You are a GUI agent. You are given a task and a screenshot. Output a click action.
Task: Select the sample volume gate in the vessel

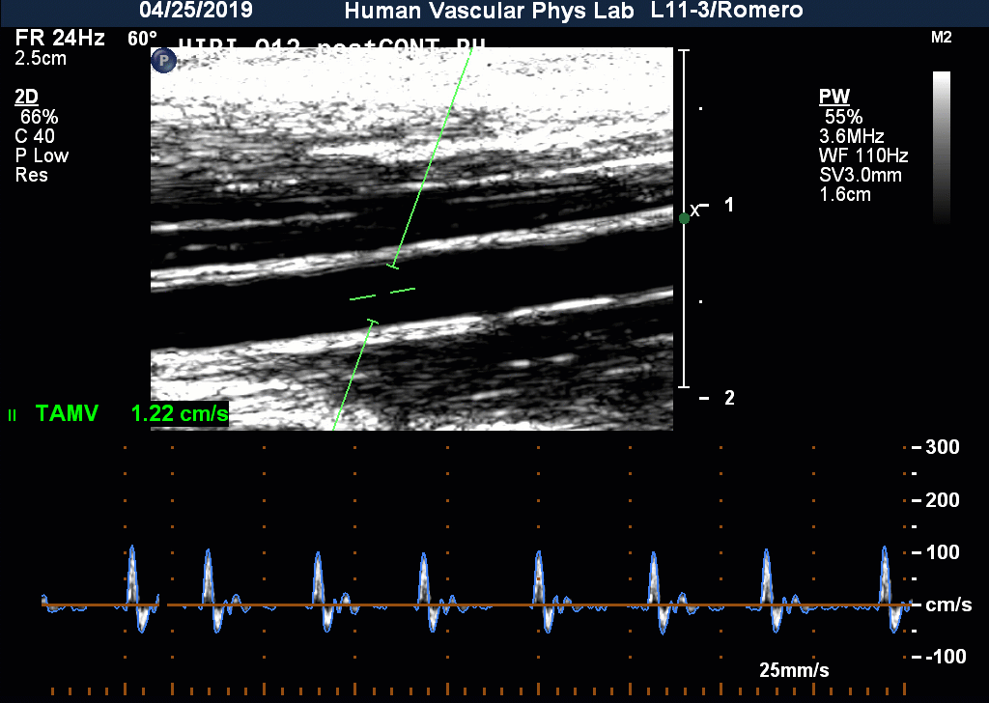(382, 292)
